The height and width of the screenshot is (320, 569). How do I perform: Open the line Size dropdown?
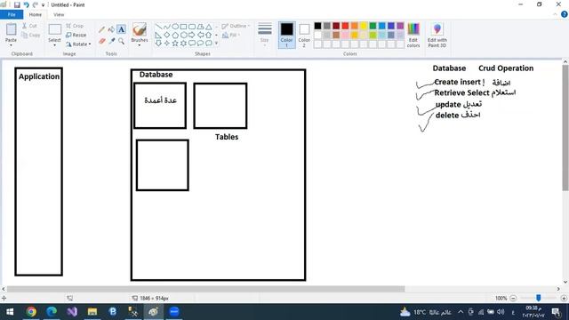(x=265, y=34)
